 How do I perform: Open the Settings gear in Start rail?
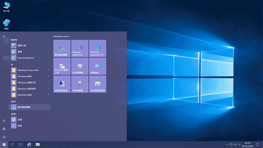coord(4,129)
